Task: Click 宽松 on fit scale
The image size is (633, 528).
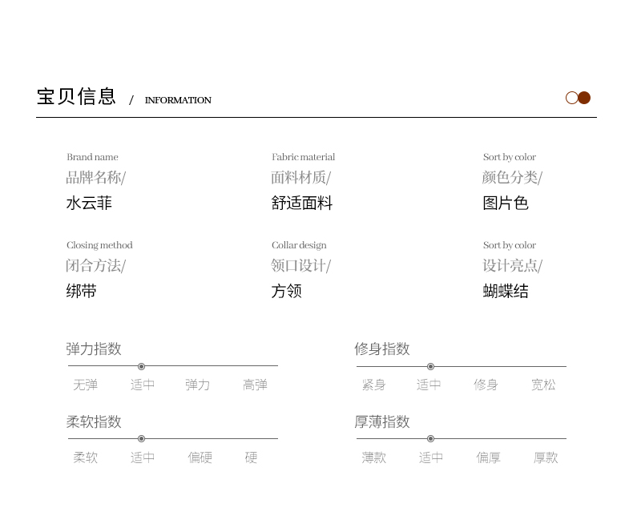Action: 543,385
